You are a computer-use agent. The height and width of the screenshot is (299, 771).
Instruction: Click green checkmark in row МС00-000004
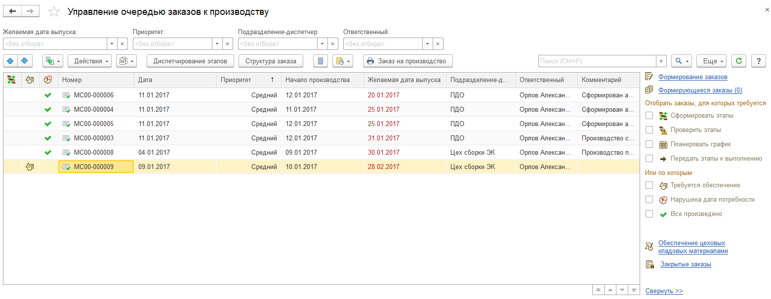pos(48,109)
